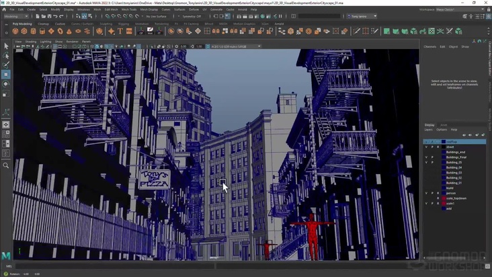Click the star-shaped sweep mesh shelf icon

[111, 31]
